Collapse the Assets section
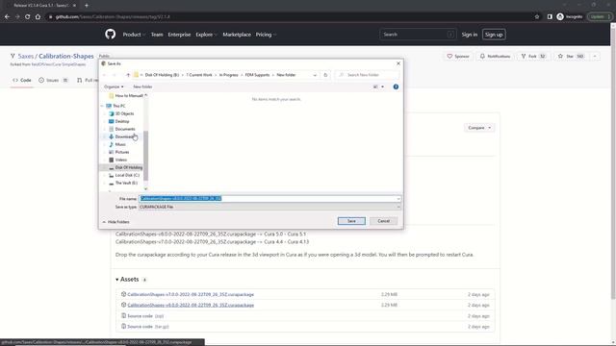This screenshot has height=346, width=616. (x=127, y=280)
